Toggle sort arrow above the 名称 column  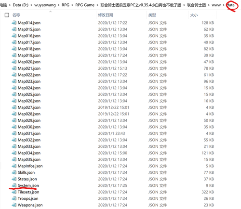coord(51,12)
